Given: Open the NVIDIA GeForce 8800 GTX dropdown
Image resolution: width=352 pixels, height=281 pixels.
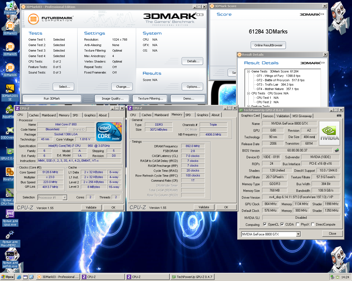Looking at the screenshot, I should coord(298,234).
